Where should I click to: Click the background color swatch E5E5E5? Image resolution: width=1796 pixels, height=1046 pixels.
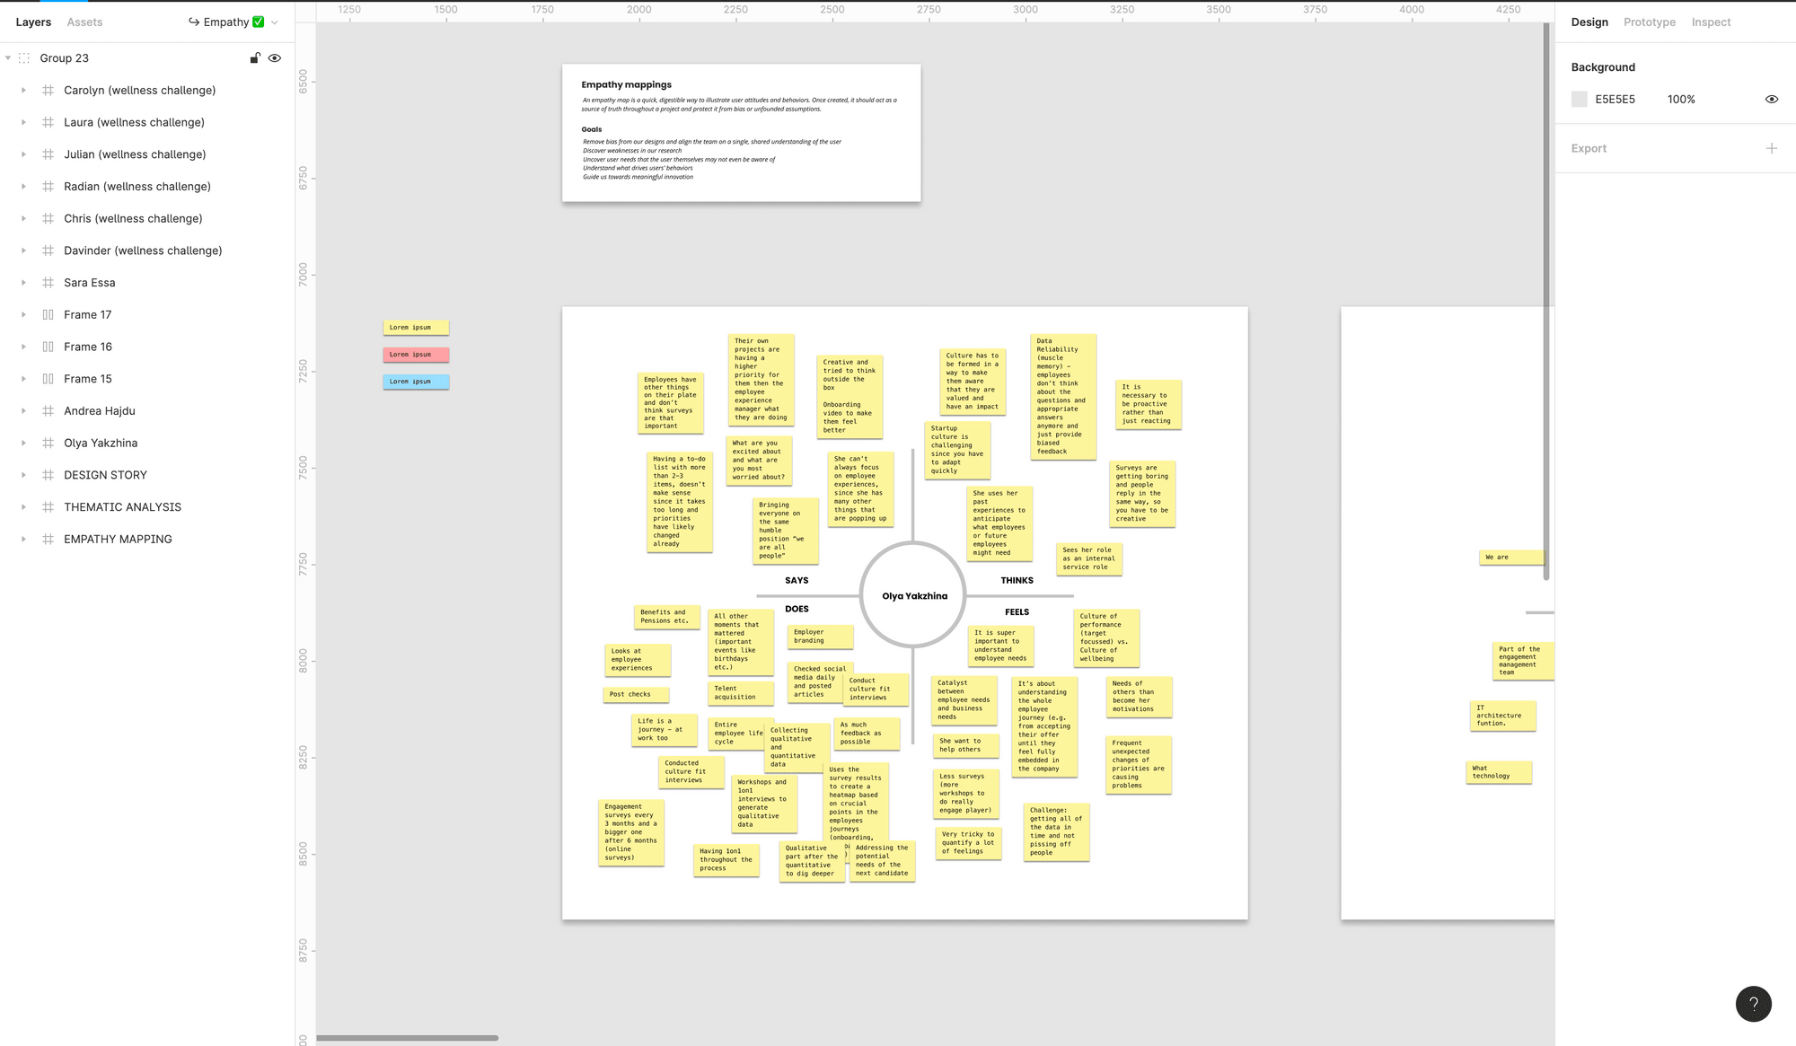1580,99
